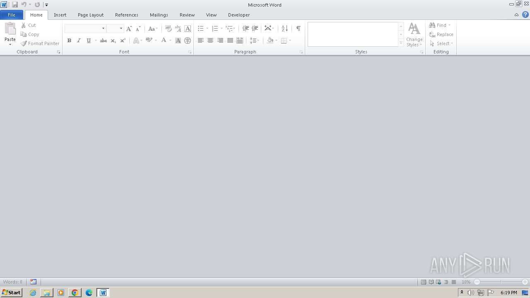
Task: Open Google Chrome from the taskbar
Action: [75, 293]
